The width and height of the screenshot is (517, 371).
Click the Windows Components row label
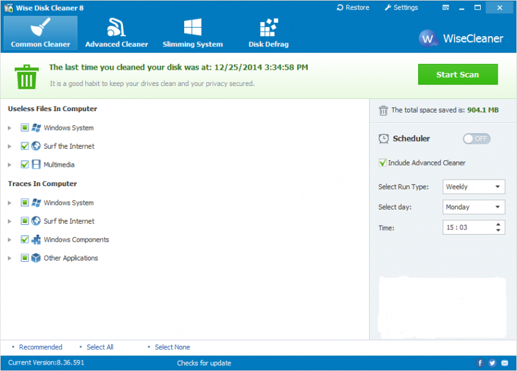76,239
